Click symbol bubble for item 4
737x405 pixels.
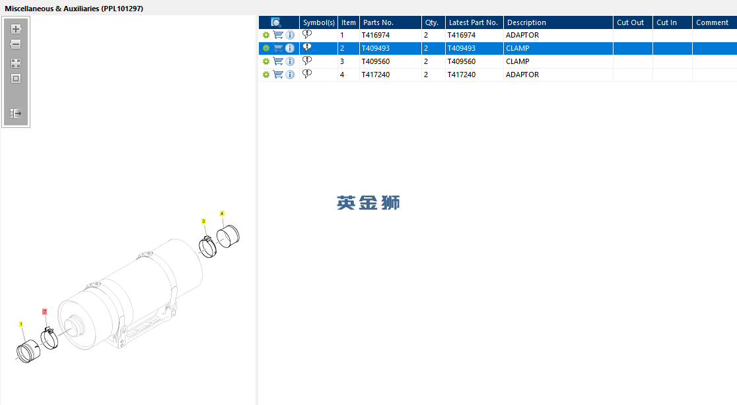[307, 74]
